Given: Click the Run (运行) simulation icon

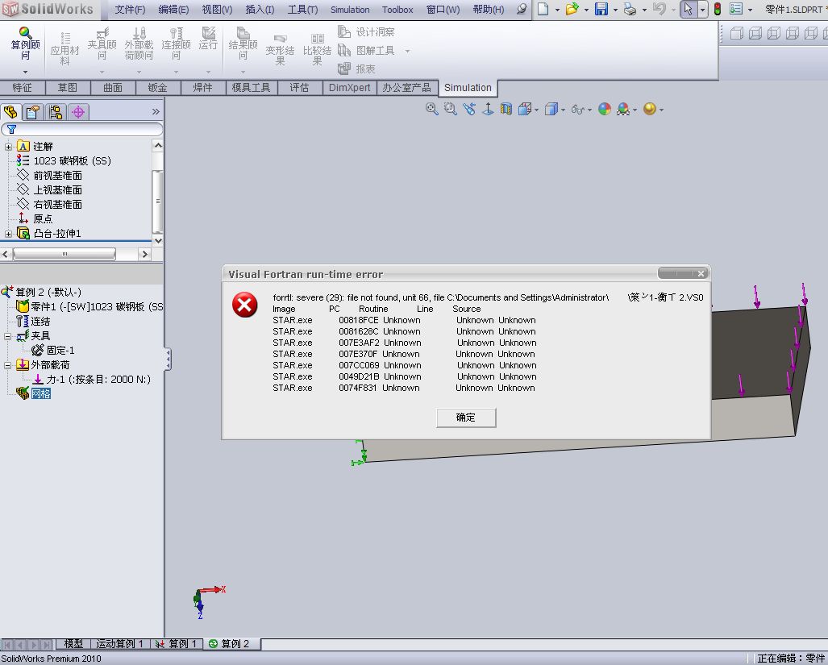Looking at the screenshot, I should pos(208,38).
